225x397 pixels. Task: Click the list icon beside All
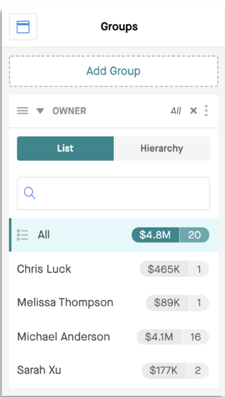coord(23,235)
